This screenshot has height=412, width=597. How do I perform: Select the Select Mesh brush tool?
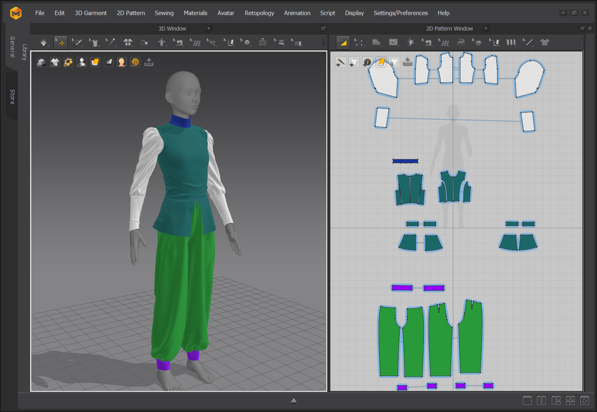[77, 42]
